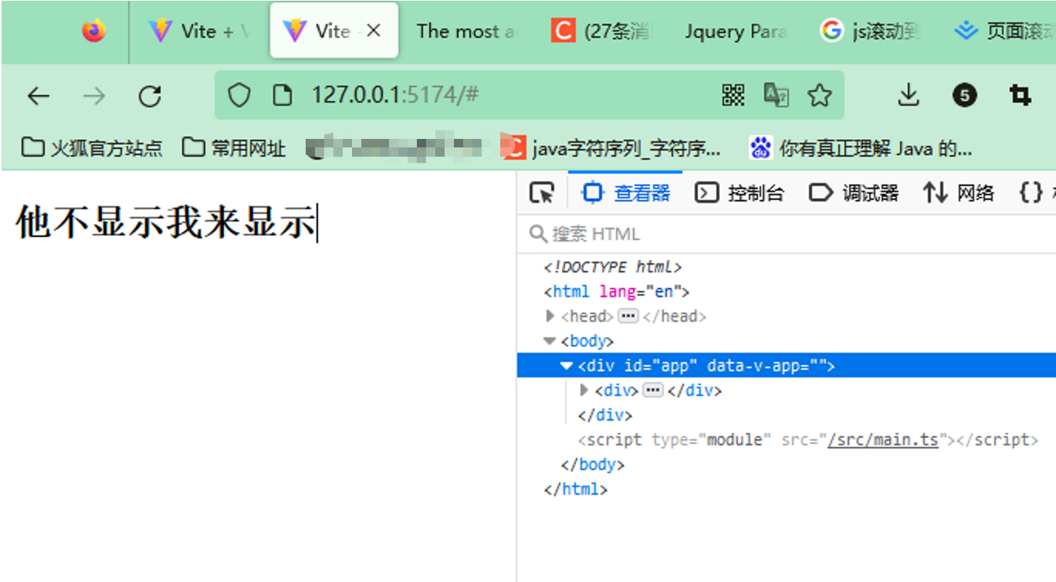The image size is (1056, 582).
Task: Select the <!DOCTYPE html> line
Action: pos(613,267)
